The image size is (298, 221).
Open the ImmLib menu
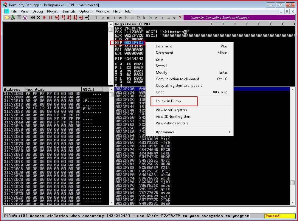(x=69, y=11)
